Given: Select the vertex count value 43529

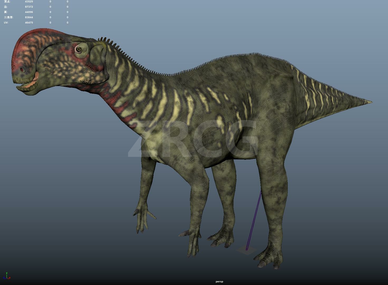Looking at the screenshot, I should click(x=29, y=2).
